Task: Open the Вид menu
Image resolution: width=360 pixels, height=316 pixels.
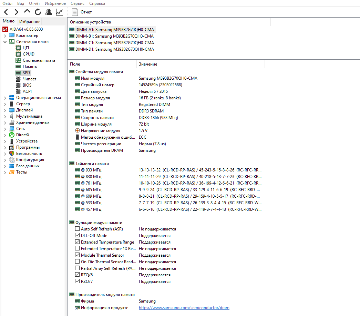Action: click(21, 3)
